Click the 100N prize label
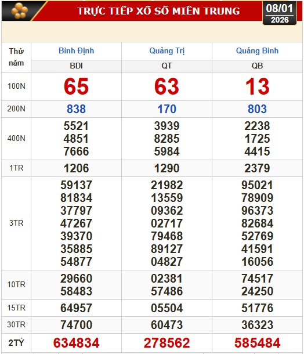The height and width of the screenshot is (354, 304). coord(16,86)
